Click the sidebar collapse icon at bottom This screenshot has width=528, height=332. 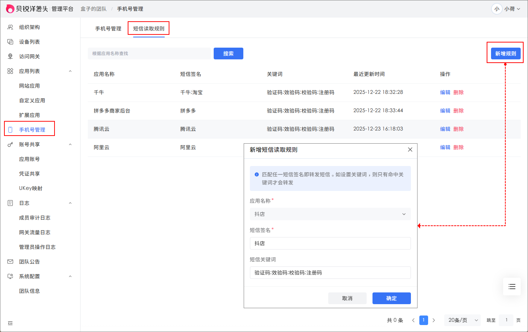tap(10, 323)
